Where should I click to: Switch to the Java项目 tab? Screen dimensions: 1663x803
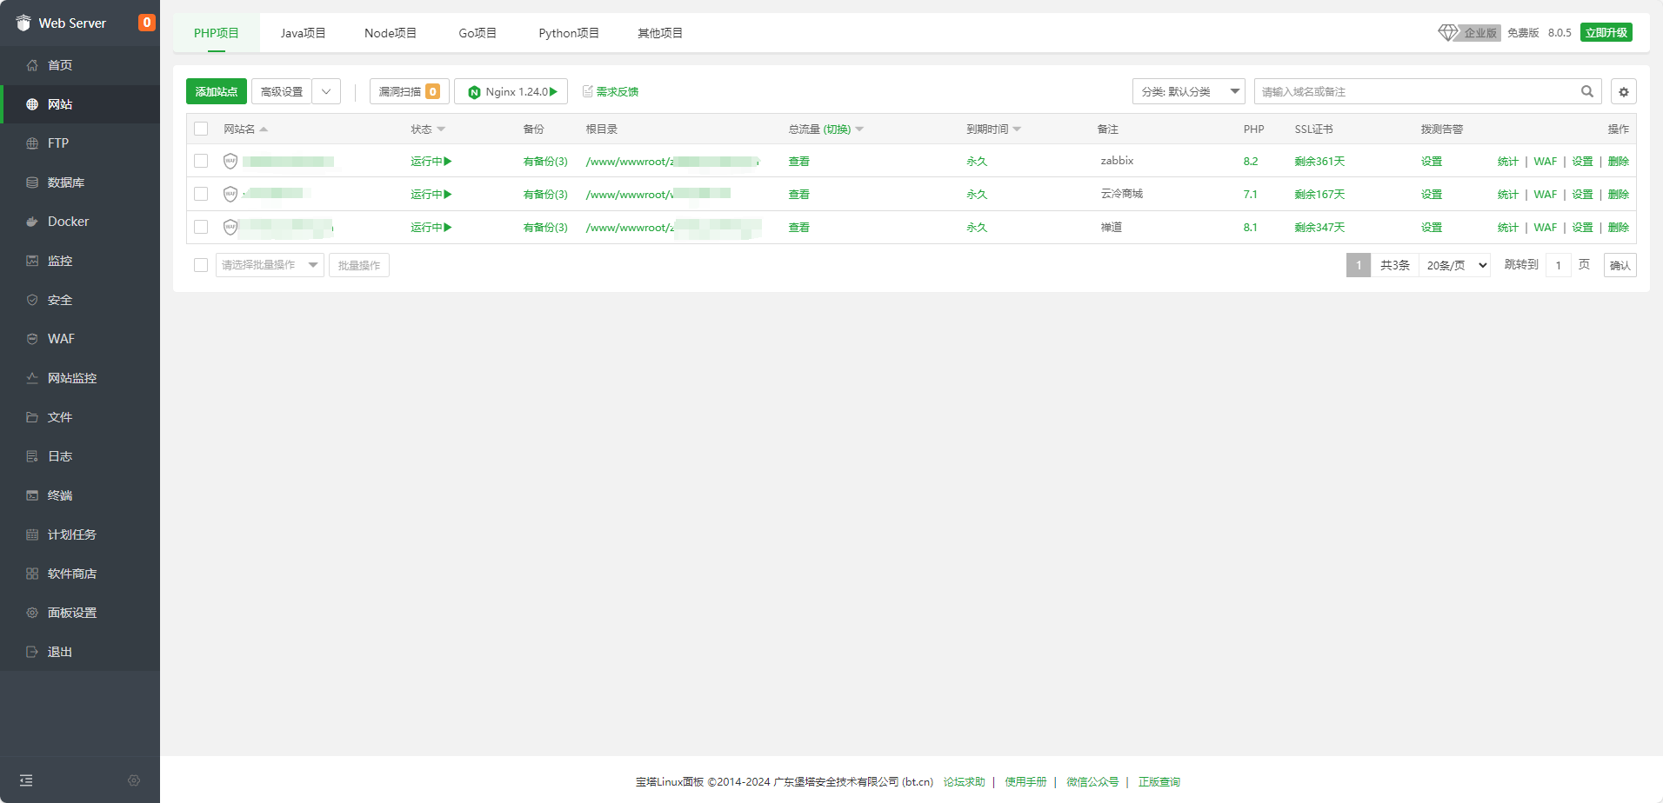303,33
